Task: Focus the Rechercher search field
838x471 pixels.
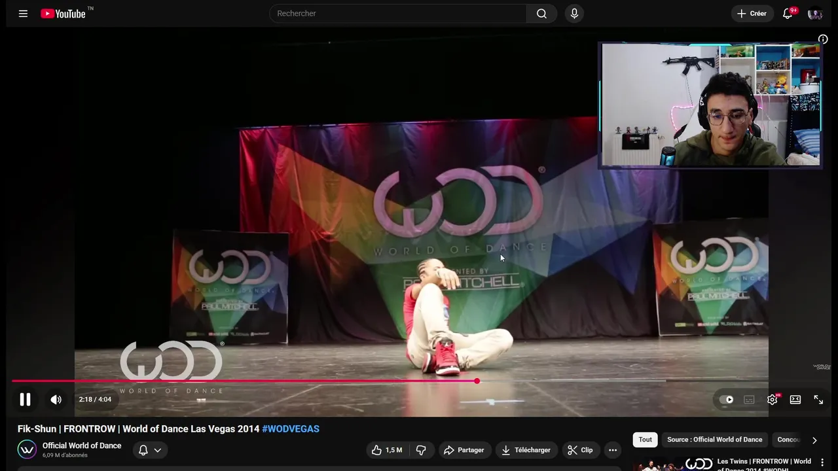Action: pyautogui.click(x=398, y=13)
